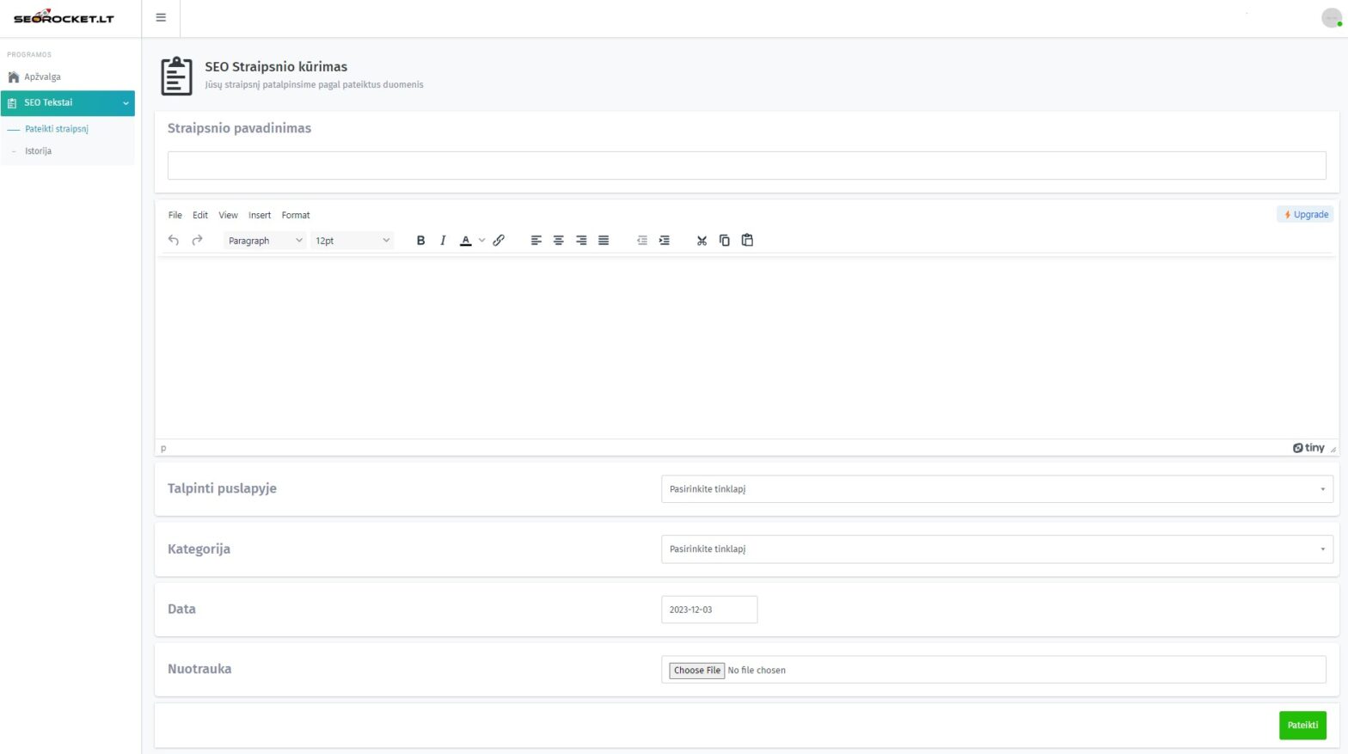Click the green Pateikti submit button
The height and width of the screenshot is (754, 1348).
(x=1302, y=726)
